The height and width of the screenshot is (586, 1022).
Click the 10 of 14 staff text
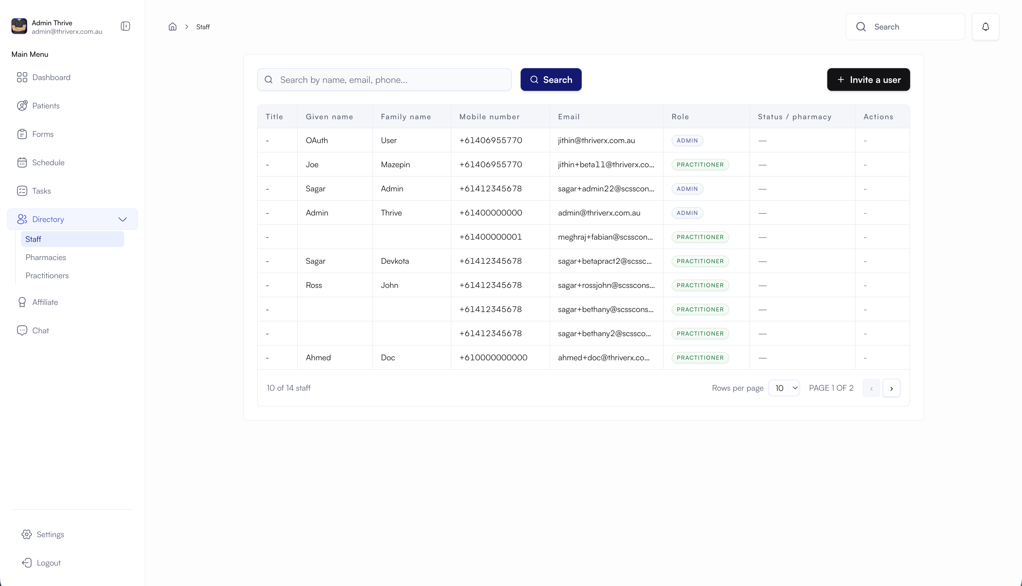(288, 388)
